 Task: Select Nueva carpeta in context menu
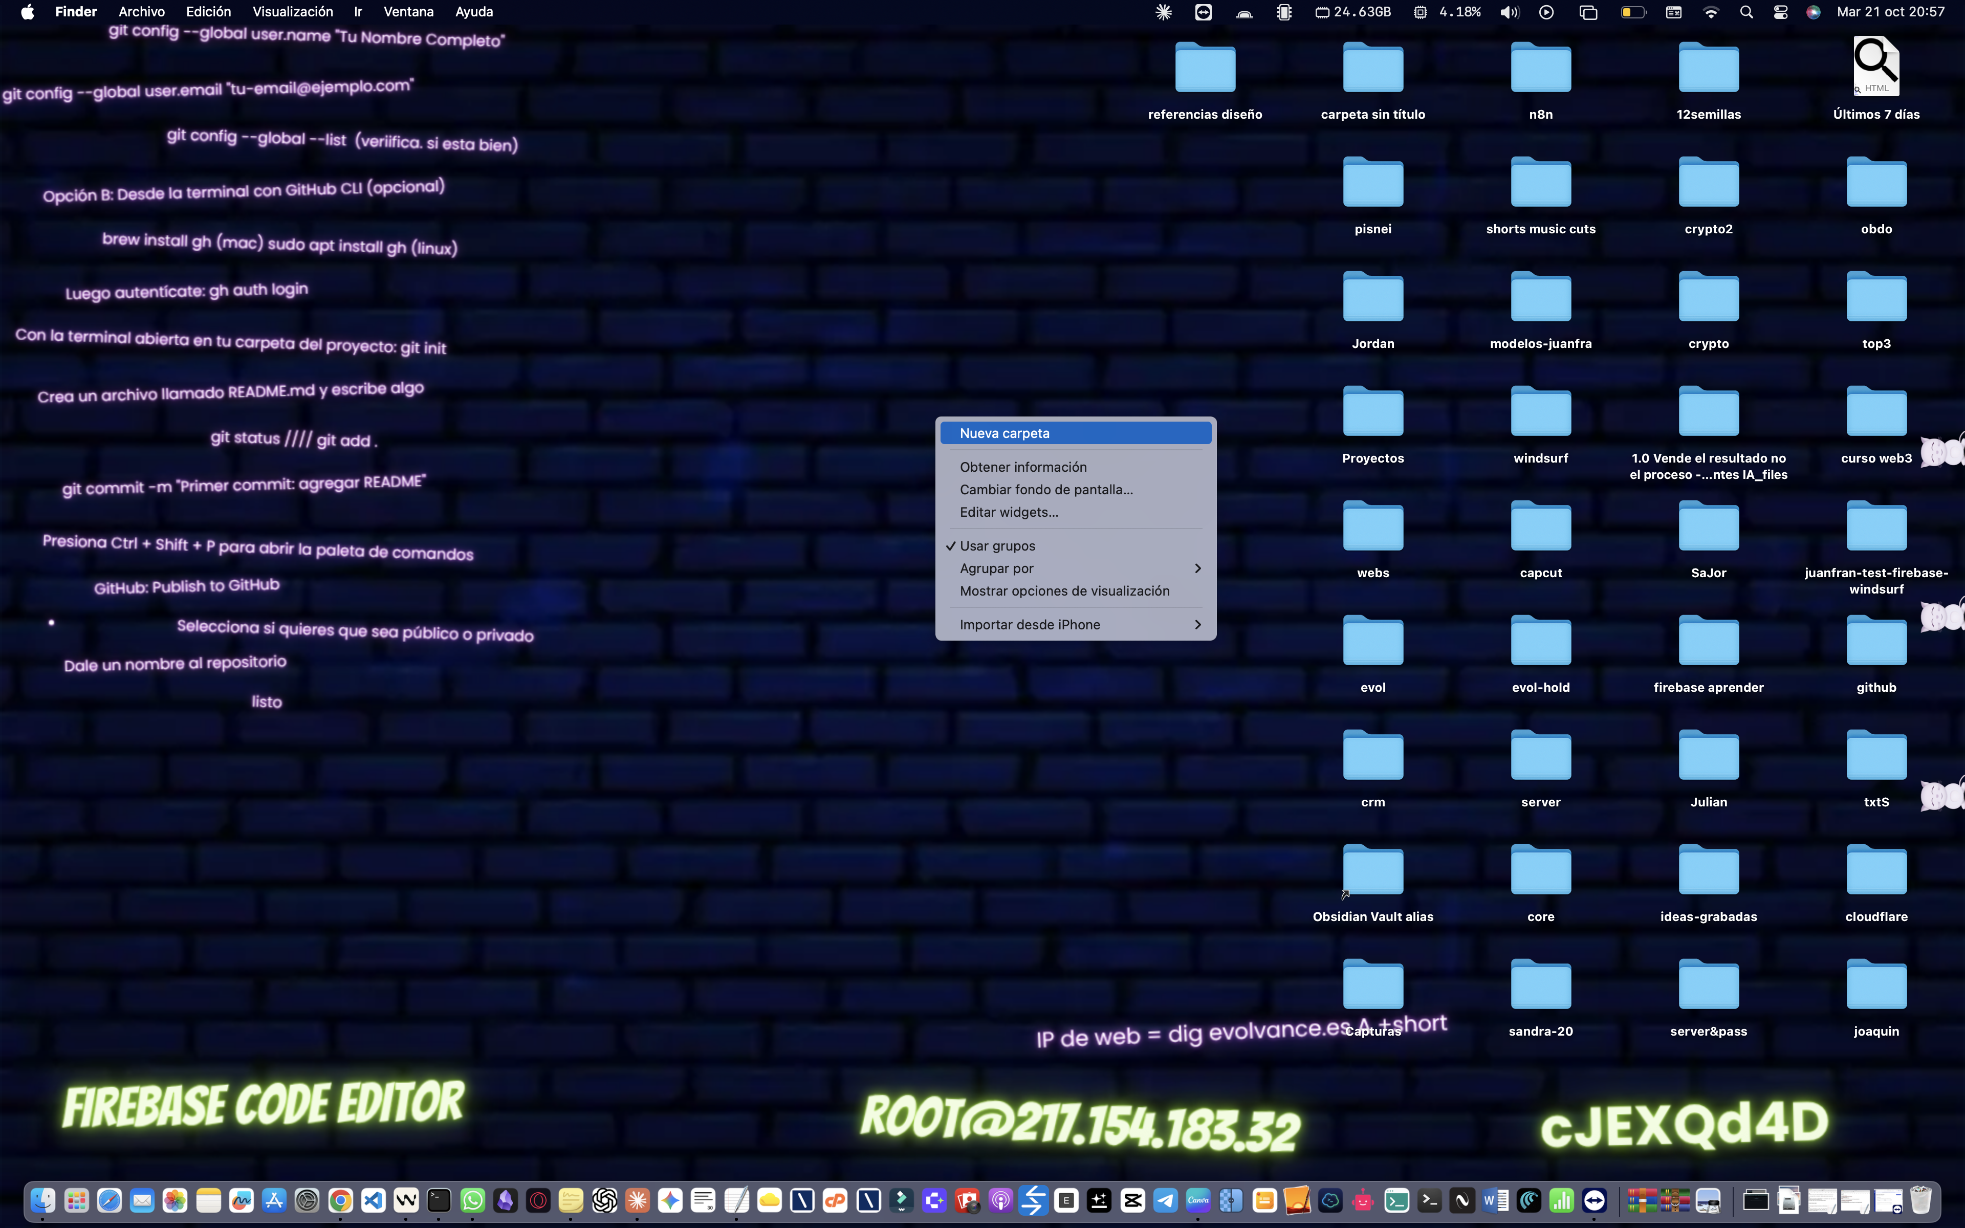click(x=1005, y=433)
